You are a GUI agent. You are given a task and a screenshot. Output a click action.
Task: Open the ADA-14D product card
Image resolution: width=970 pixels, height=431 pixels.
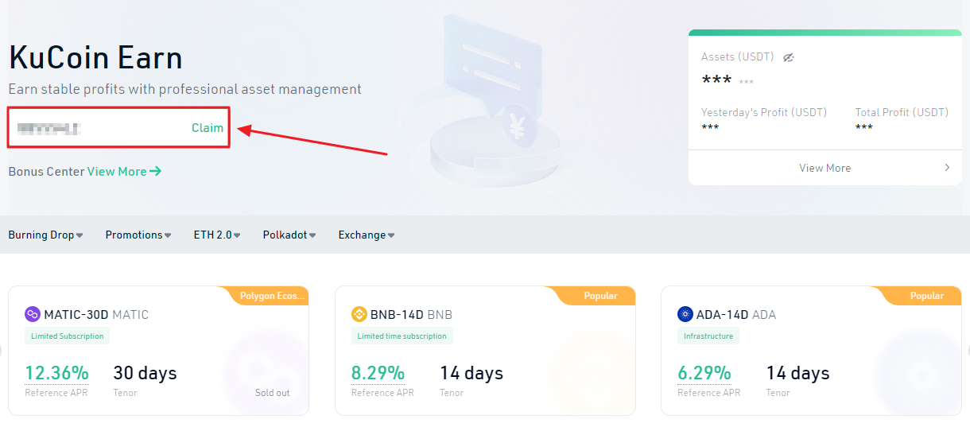coord(811,351)
